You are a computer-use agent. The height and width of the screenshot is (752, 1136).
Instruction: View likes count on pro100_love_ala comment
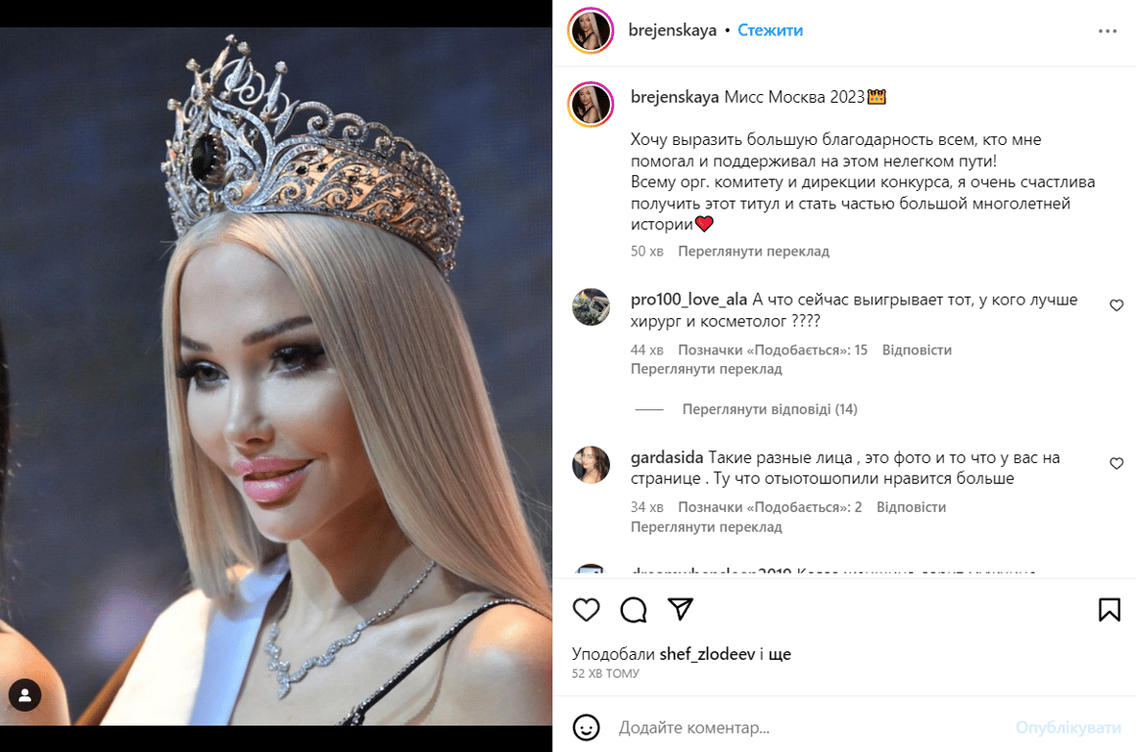pyautogui.click(x=773, y=350)
